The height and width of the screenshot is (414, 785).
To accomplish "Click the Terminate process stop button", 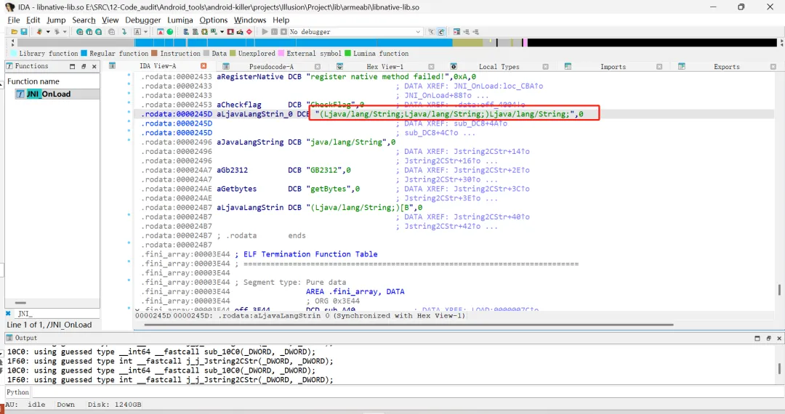I will click(283, 31).
